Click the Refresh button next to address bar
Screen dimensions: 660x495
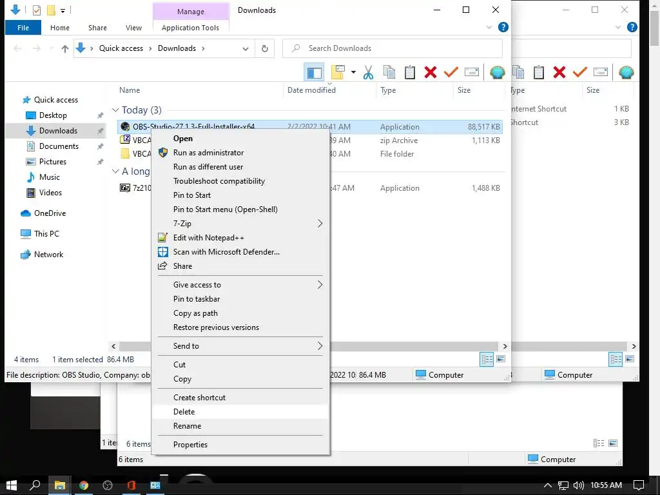pos(265,48)
